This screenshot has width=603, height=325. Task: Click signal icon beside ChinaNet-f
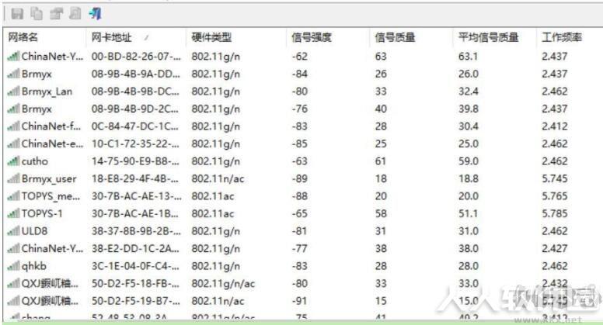13,126
